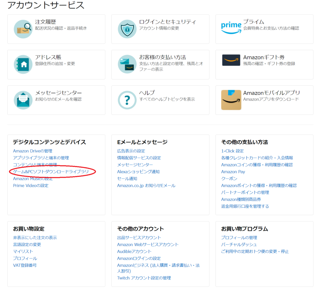Open Amazonコインの獲得・利用履歴の確認 link
The height and width of the screenshot is (289, 321).
257,165
